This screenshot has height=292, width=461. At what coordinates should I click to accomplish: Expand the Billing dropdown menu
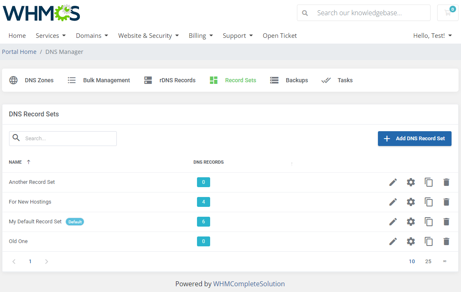tap(201, 36)
